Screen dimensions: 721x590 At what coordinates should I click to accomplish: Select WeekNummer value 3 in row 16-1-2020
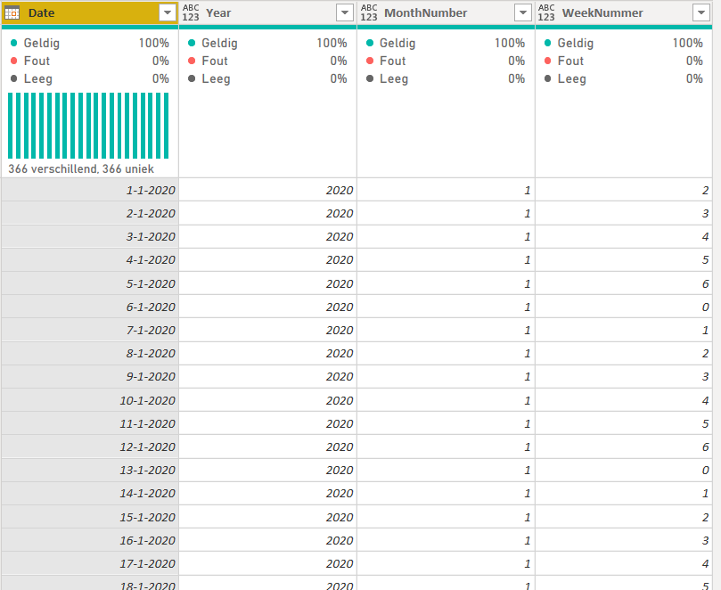(x=624, y=540)
